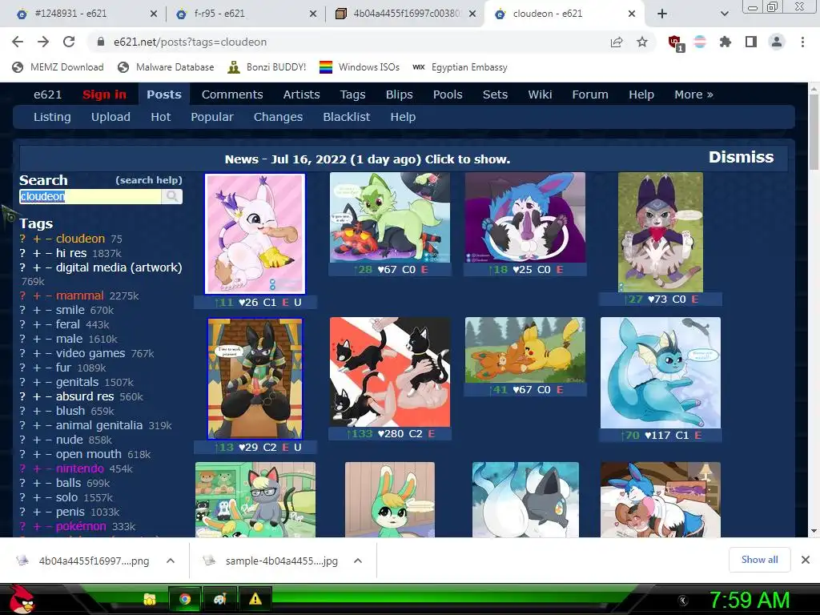This screenshot has height=615, width=820.
Task: Open the share page icon in address bar
Action: (617, 42)
